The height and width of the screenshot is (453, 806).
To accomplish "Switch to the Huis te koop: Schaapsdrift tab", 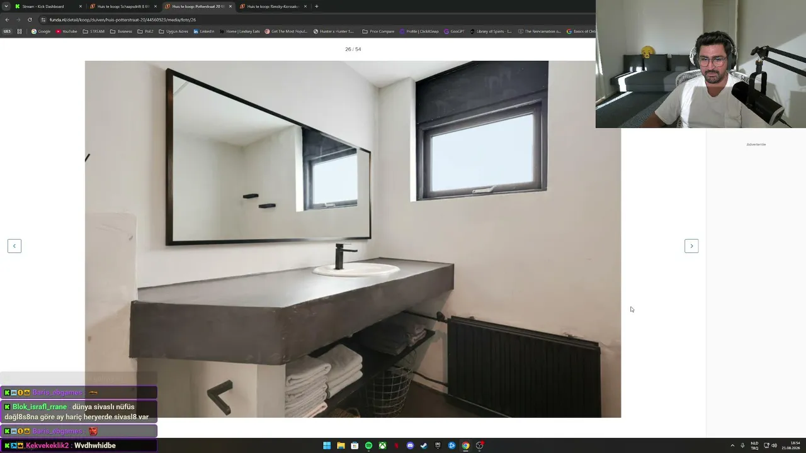I will [x=123, y=6].
